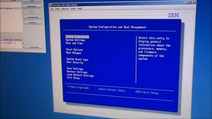
Task: Open the Macros menu
Action: pyautogui.click(x=65, y=9)
